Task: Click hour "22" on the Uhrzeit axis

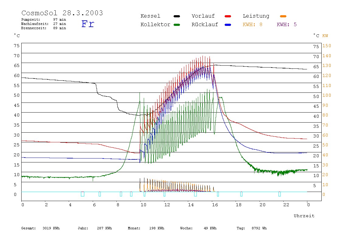Action: tap(286, 205)
